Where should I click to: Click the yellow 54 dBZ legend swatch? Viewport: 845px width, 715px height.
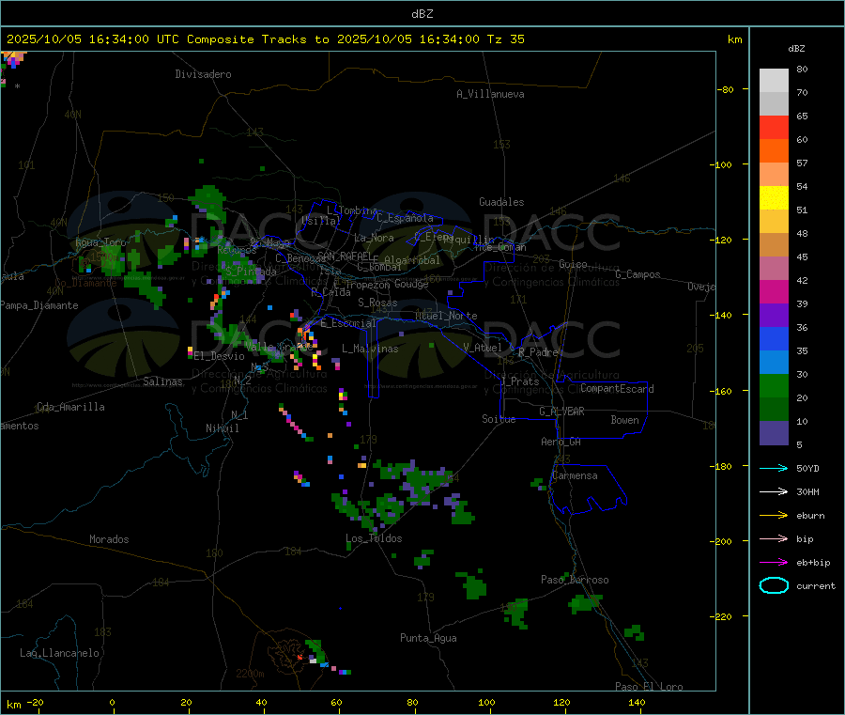[x=774, y=198]
